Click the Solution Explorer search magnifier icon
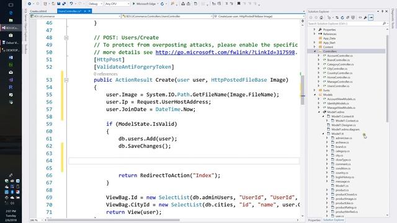This screenshot has height=223, width=397. [x=385, y=24]
